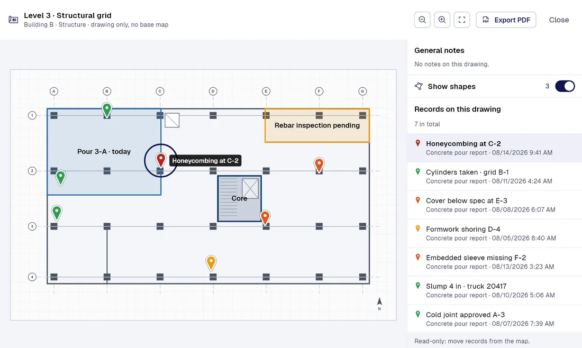Click the Pour 3-A · today shape label

coord(104,151)
